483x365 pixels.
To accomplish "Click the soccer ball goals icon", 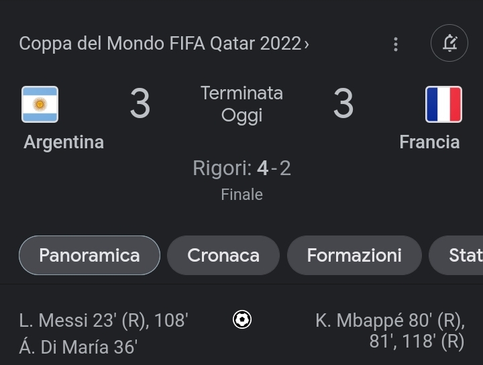I will [241, 320].
